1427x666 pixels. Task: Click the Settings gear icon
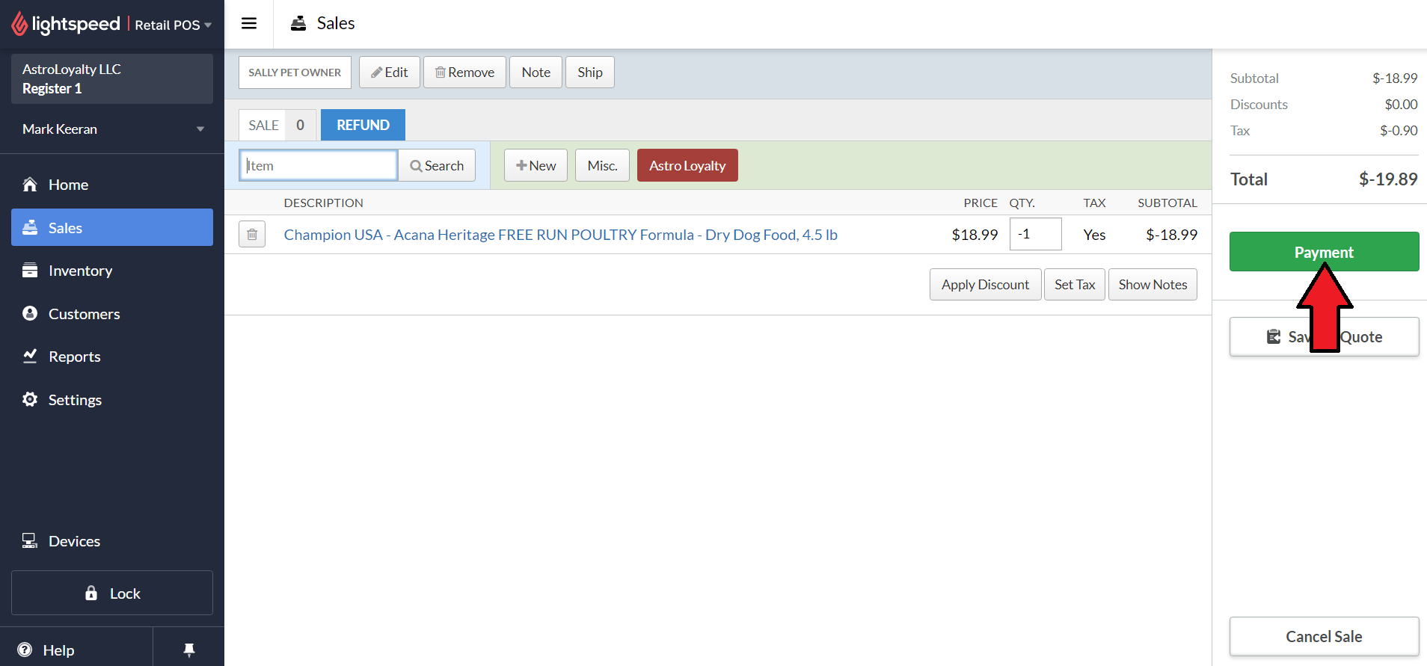(x=30, y=399)
